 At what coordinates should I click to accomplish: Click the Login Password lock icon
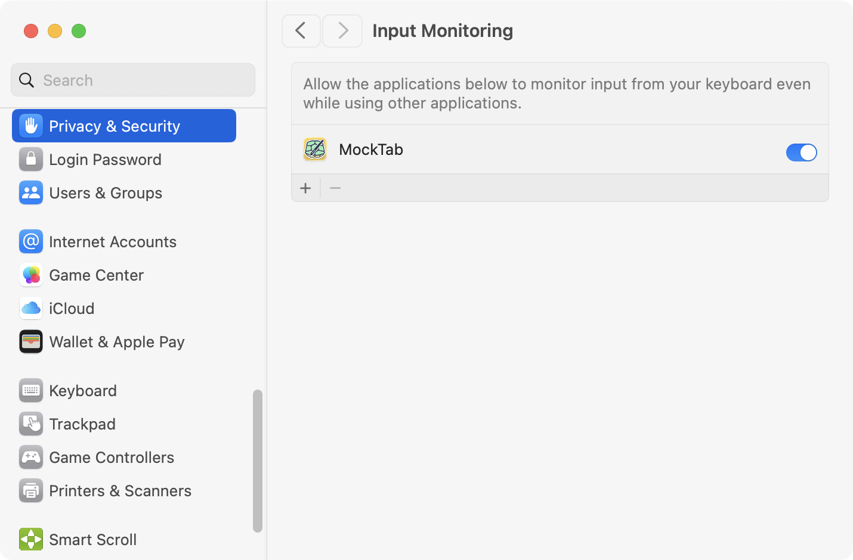click(x=31, y=159)
